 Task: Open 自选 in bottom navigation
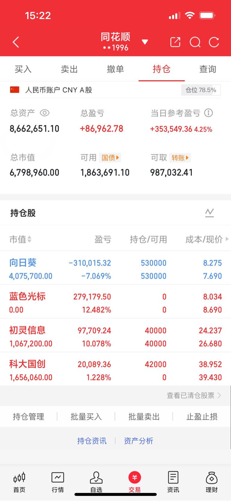click(x=96, y=482)
